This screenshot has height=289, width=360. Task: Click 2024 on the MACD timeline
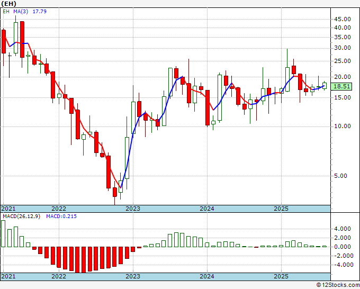pos(207,276)
